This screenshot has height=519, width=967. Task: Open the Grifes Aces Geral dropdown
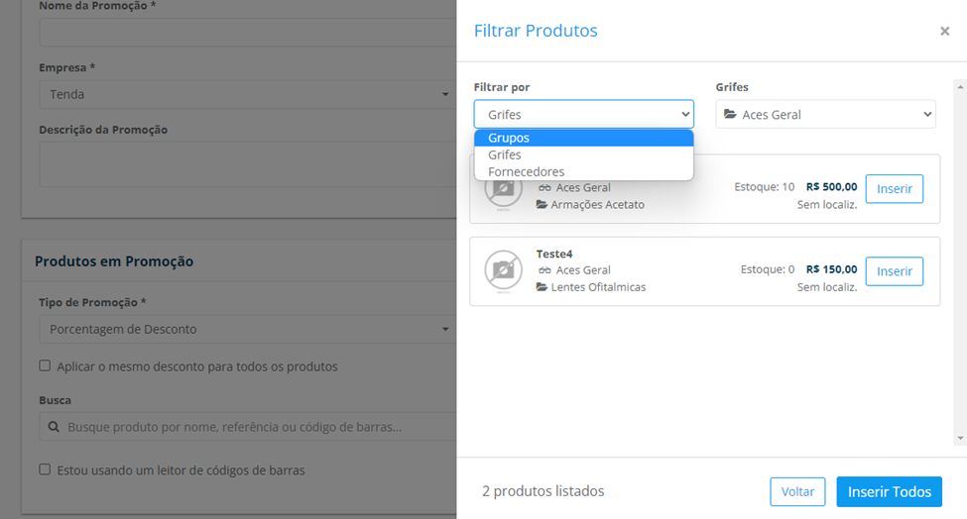[826, 115]
